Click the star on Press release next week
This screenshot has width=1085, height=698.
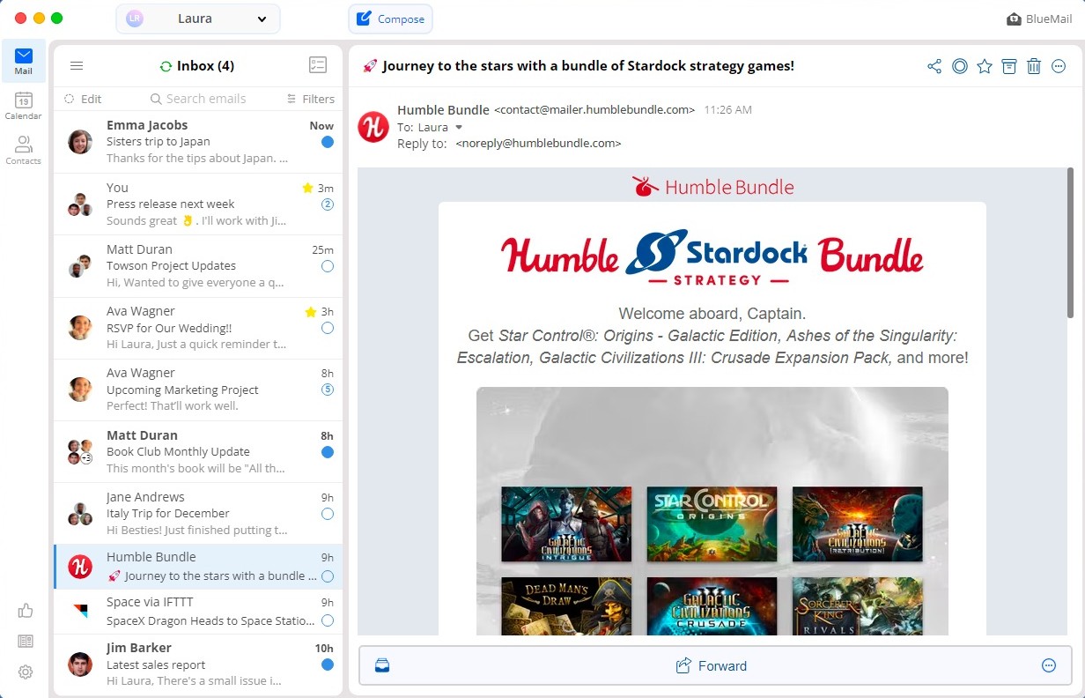click(307, 188)
